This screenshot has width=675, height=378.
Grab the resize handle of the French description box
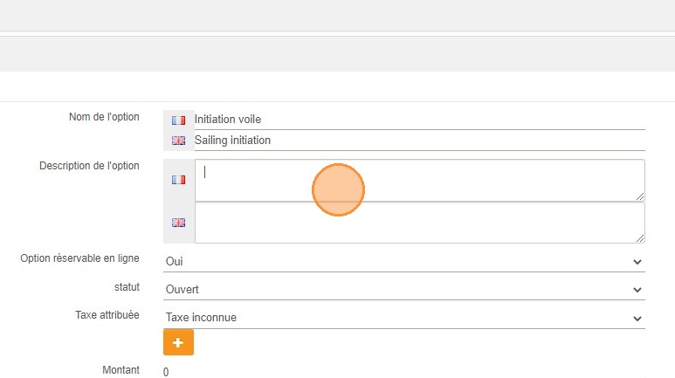tap(640, 196)
